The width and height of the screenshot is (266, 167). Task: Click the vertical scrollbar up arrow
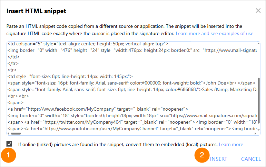(x=258, y=44)
